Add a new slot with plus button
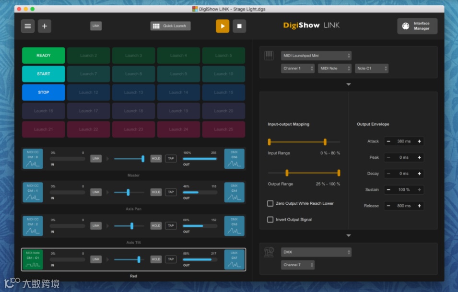Viewport: 458px width, 292px height. pyautogui.click(x=45, y=26)
